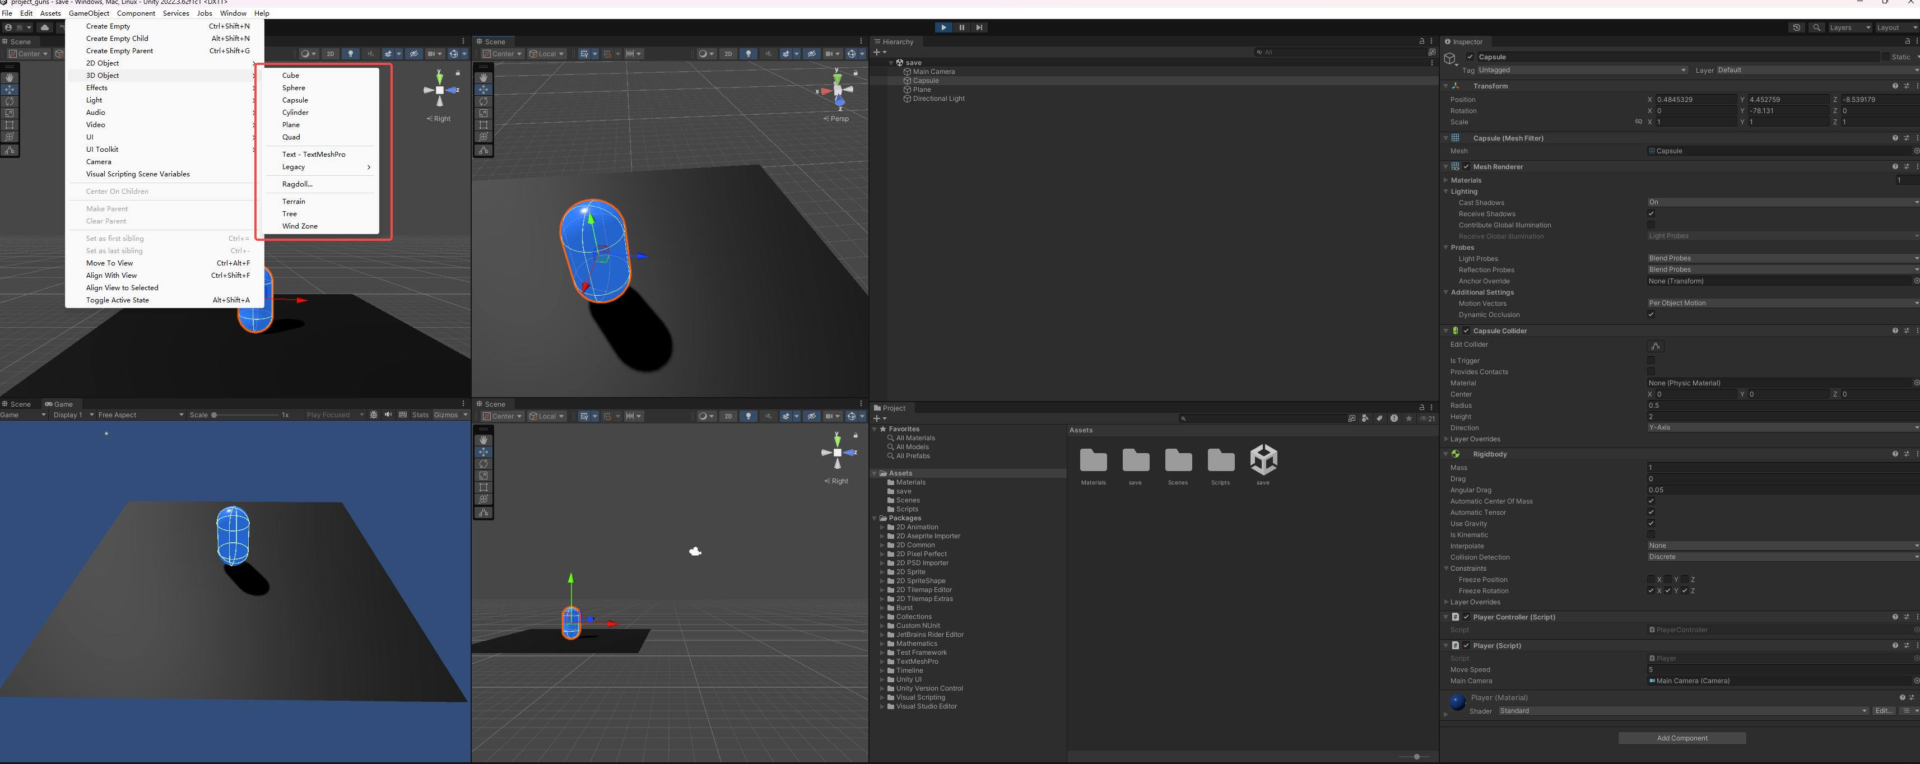
Task: Select the Hand tool in top-middle Scene view
Action: click(484, 77)
